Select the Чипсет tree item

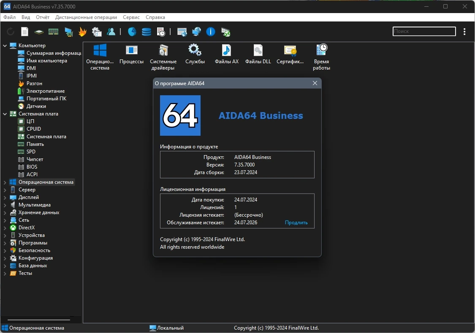click(x=31, y=159)
